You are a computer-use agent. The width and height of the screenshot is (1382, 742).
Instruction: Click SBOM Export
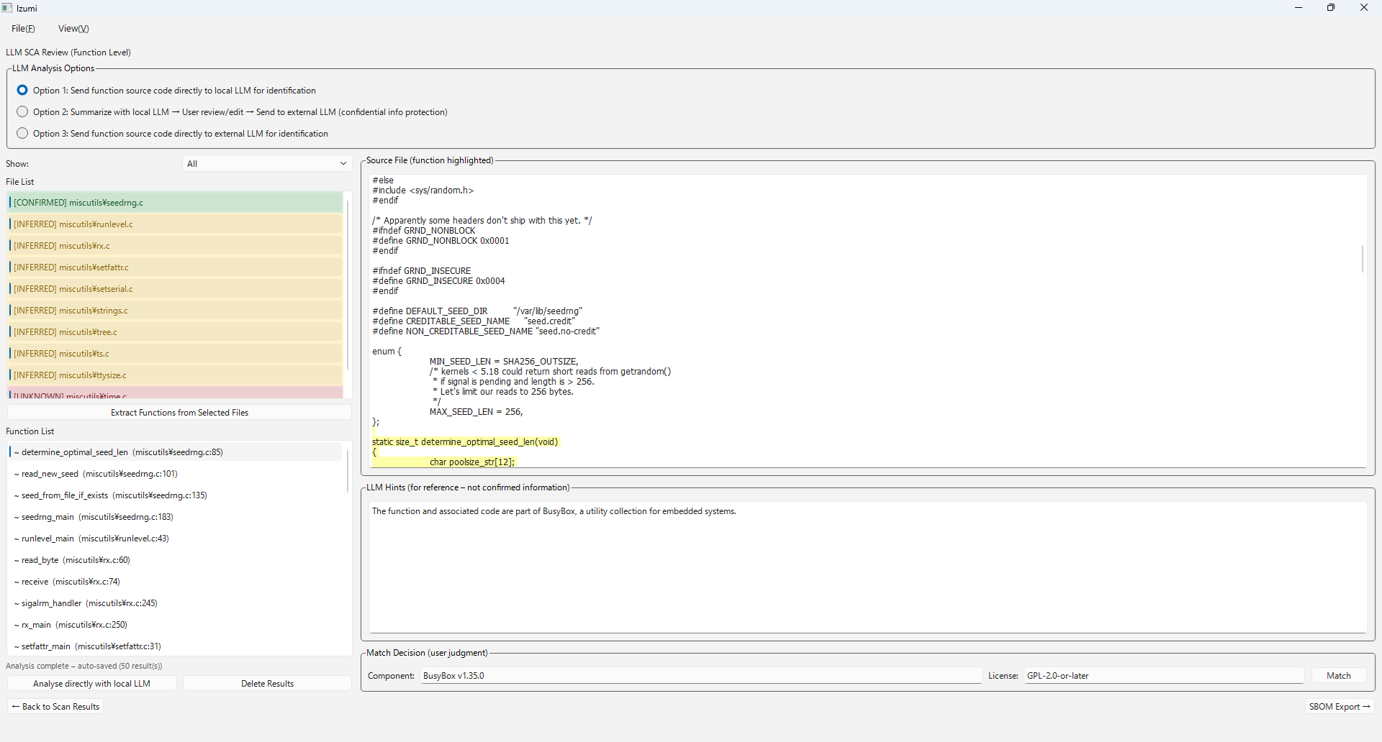point(1340,706)
